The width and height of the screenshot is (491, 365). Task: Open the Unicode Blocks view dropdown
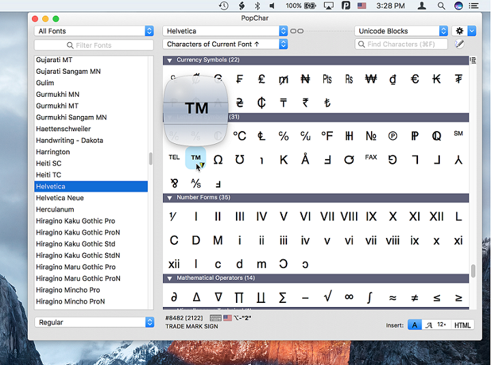[401, 31]
